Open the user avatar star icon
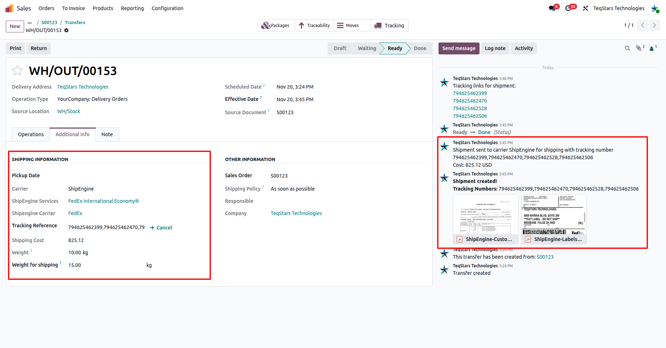 (655, 8)
